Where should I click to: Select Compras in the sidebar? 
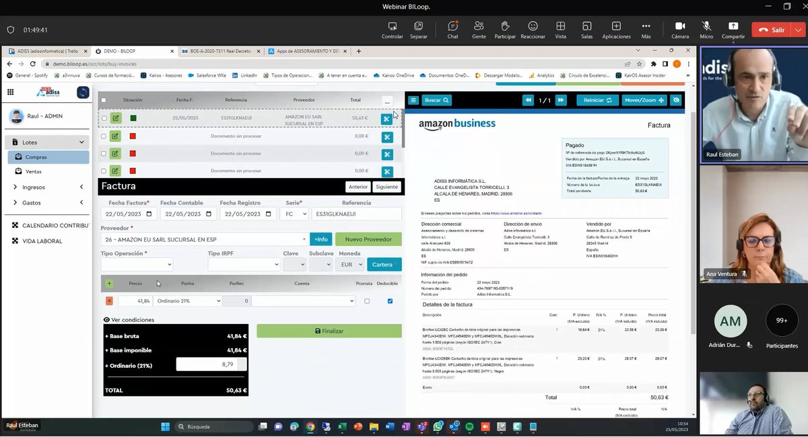[x=48, y=157]
